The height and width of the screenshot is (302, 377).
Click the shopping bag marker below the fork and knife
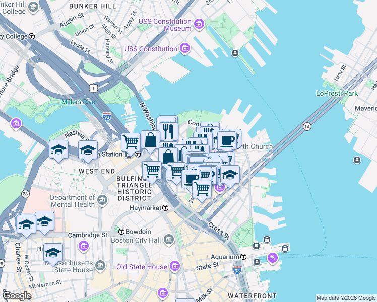coord(167,157)
